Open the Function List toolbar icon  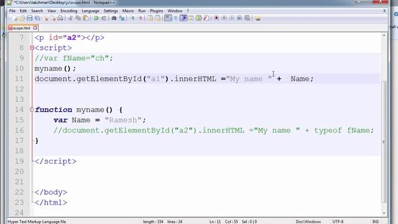[x=206, y=18]
